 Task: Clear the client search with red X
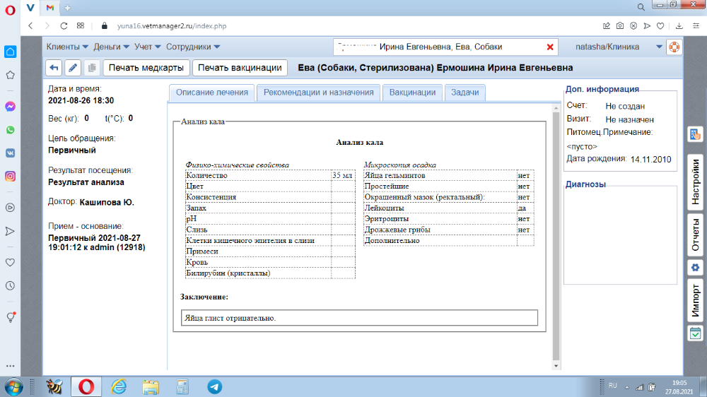[551, 47]
